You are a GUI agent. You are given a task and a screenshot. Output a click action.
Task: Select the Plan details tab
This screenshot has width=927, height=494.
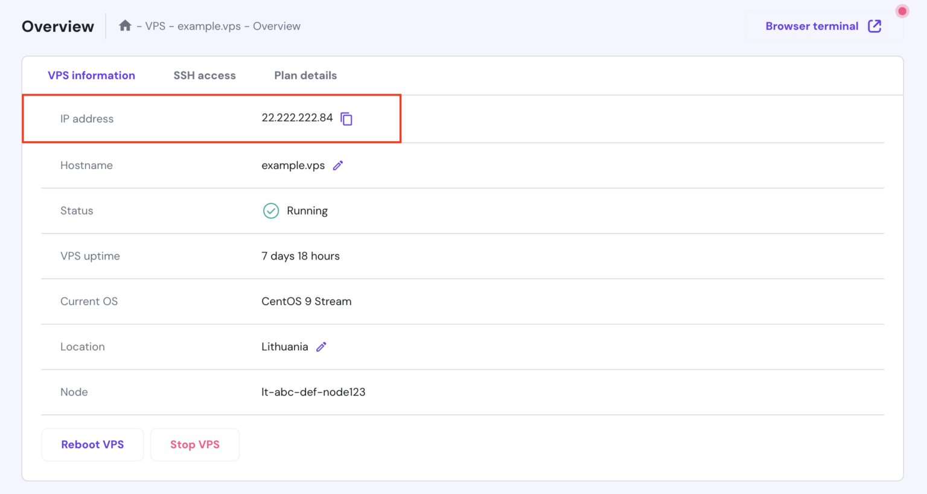click(x=305, y=75)
